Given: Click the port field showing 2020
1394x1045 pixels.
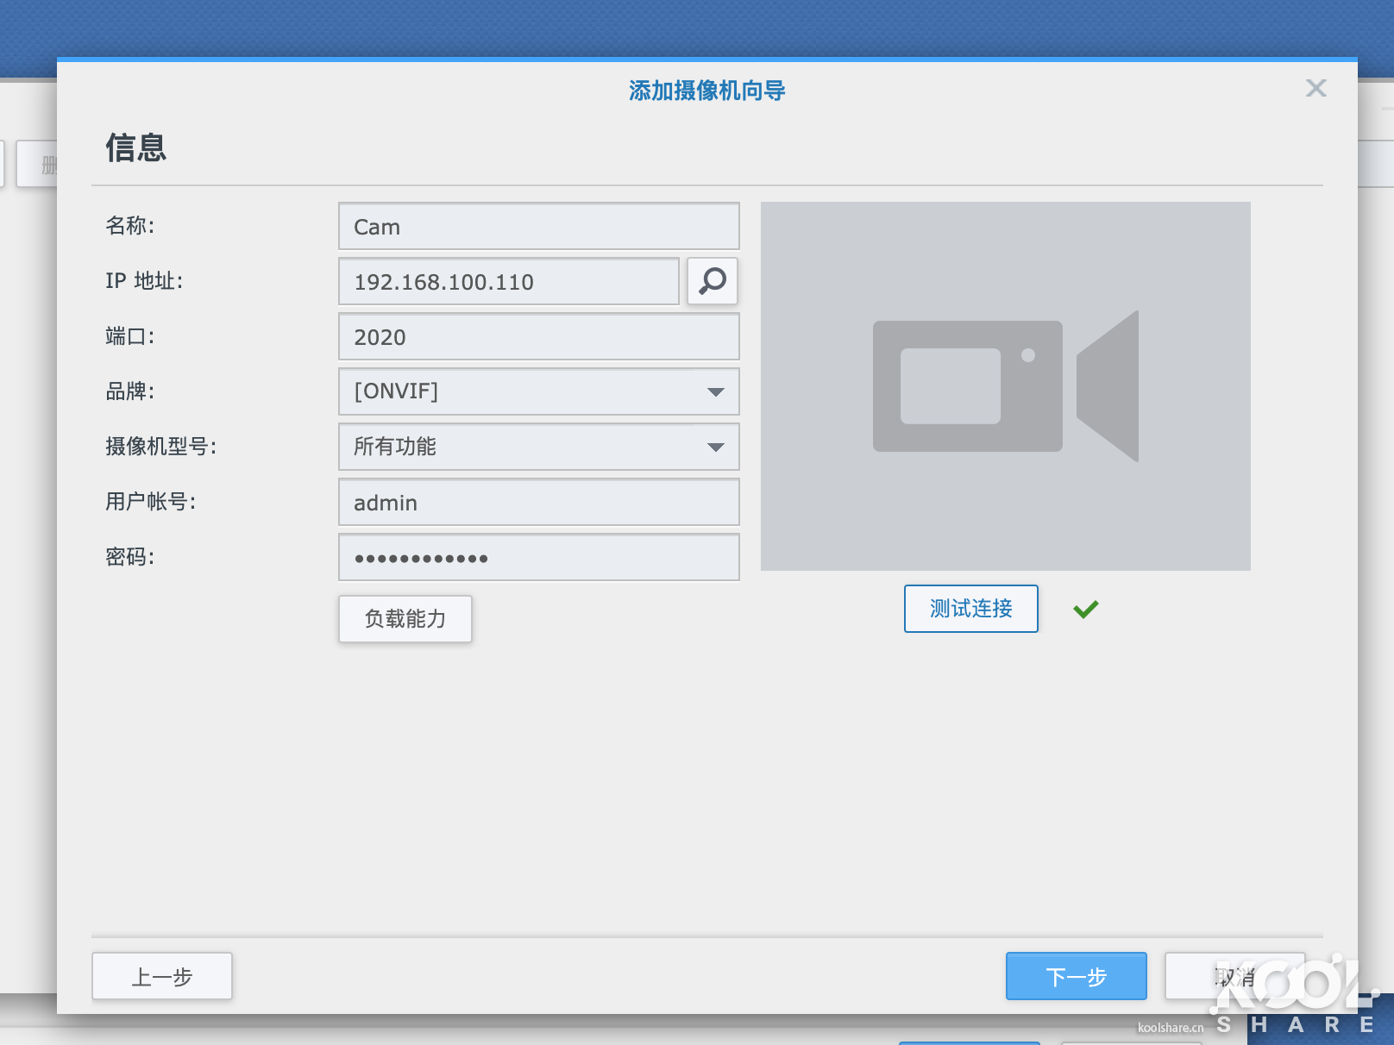Looking at the screenshot, I should (539, 336).
